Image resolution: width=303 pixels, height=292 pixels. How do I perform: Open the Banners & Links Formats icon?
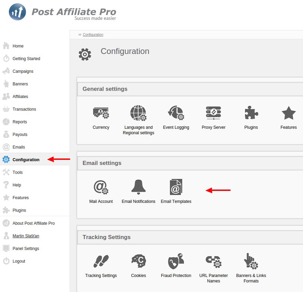(251, 261)
